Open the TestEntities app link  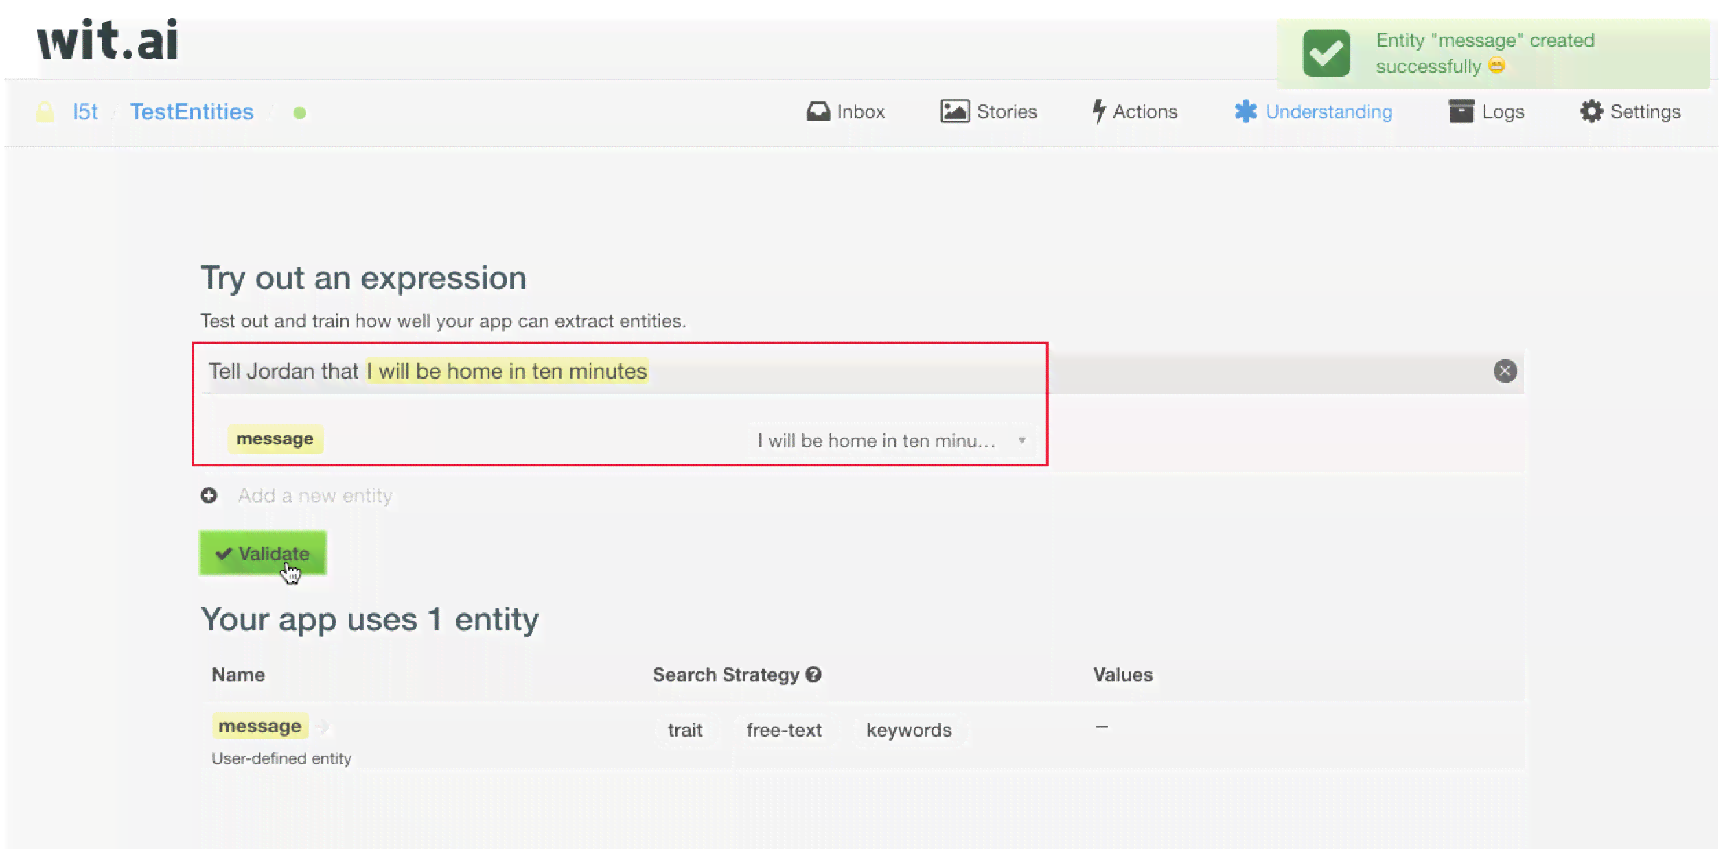[192, 112]
